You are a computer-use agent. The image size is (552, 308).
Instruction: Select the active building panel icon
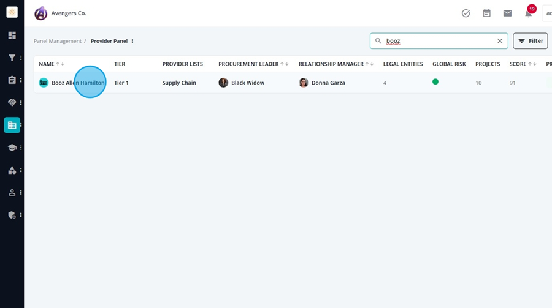[12, 125]
